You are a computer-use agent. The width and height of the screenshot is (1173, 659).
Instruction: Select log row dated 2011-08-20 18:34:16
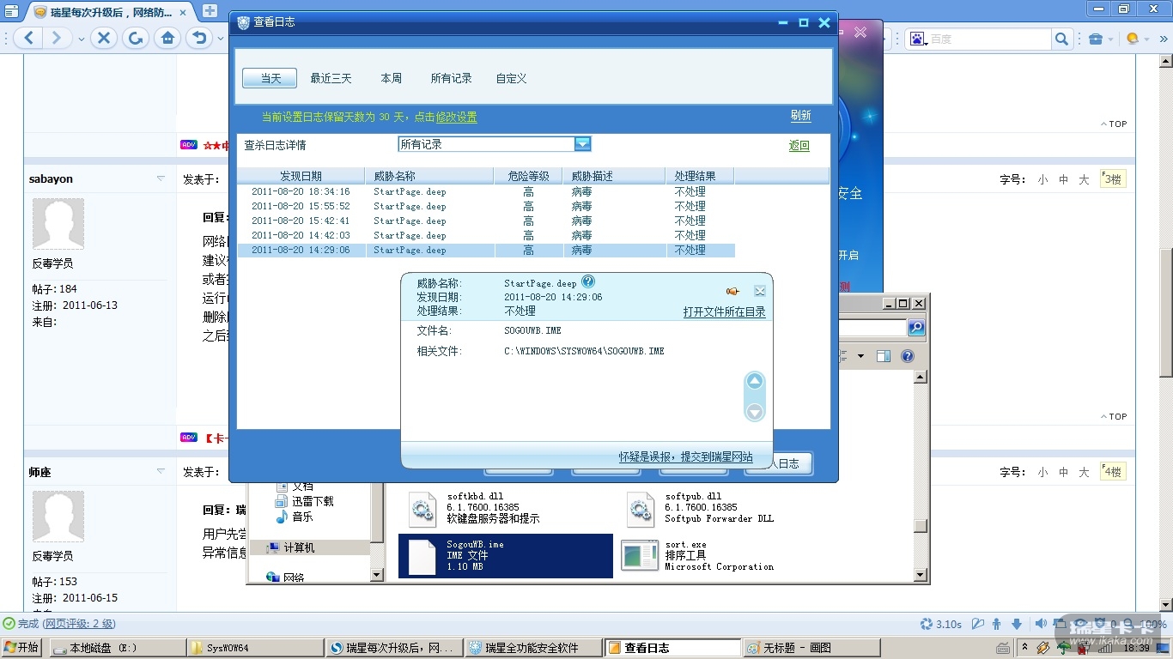click(x=486, y=191)
